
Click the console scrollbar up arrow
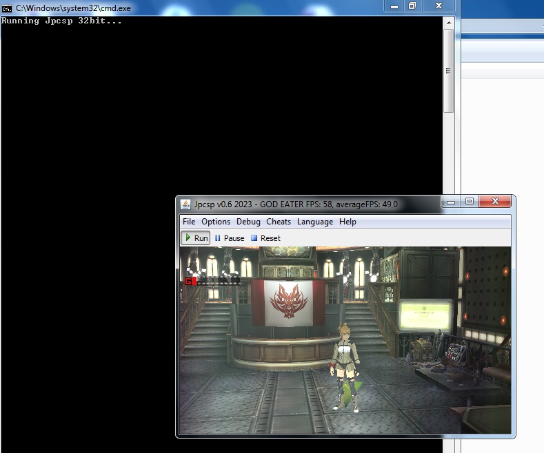[449, 23]
